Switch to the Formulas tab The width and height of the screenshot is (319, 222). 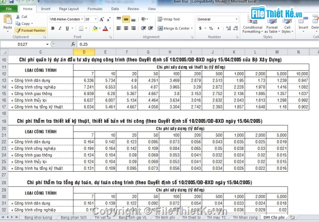95,9
